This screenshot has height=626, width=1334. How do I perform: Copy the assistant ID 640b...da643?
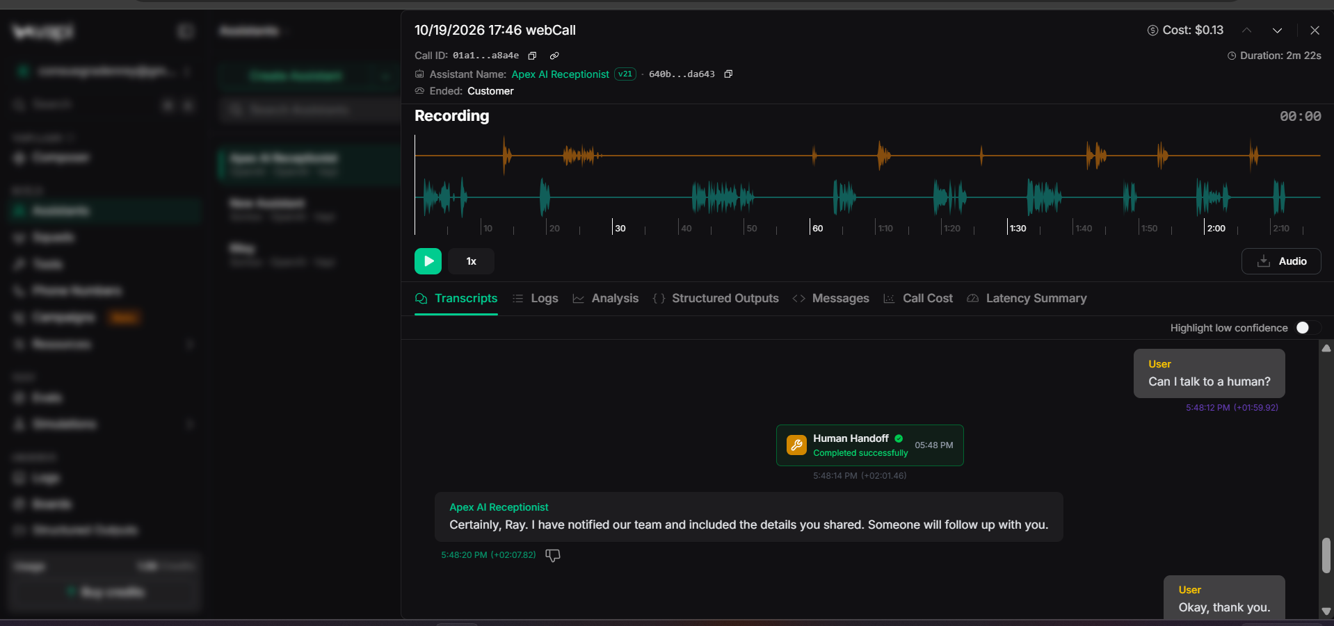coord(728,74)
